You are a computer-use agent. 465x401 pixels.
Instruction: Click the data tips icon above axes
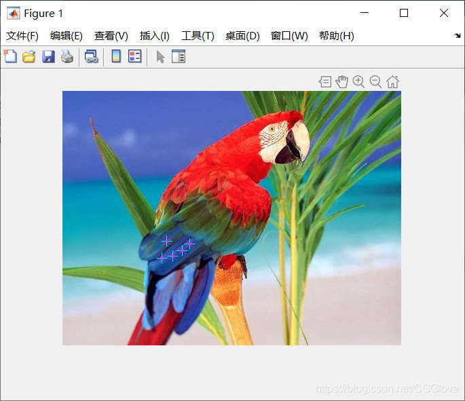(325, 82)
